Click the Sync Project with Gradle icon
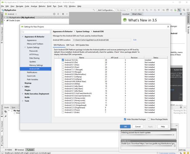The height and width of the screenshot is (154, 190). (x=171, y=10)
